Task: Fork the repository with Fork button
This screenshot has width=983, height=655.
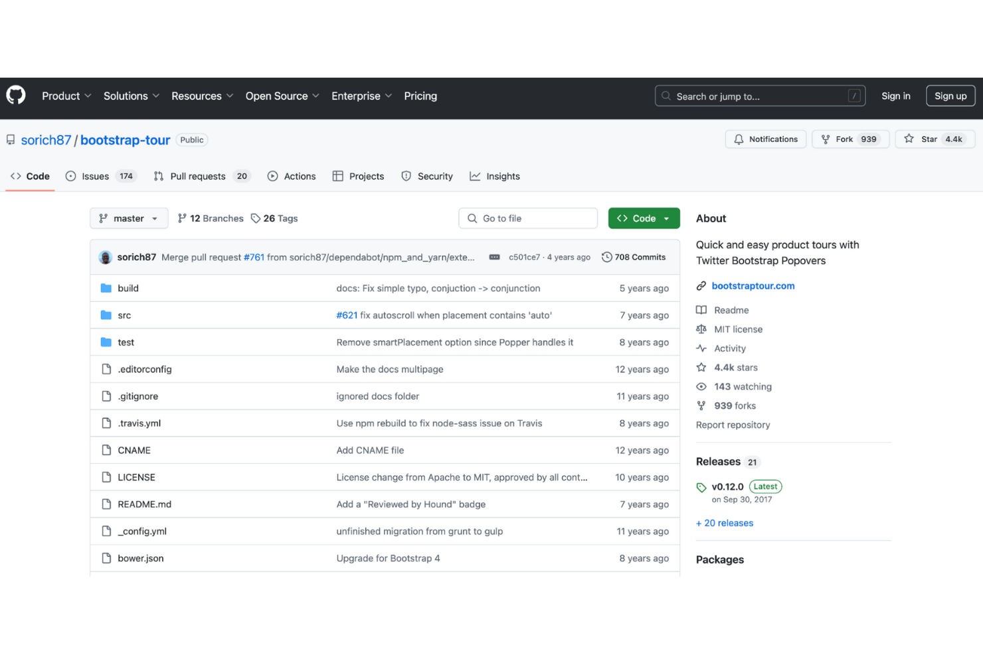Action: click(x=850, y=139)
